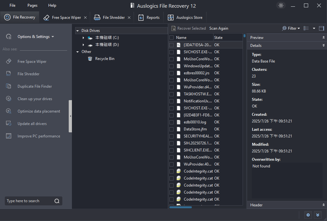This screenshot has height=221, width=327.
Task: Click the Options & Settings gear icon
Action: coord(9,36)
